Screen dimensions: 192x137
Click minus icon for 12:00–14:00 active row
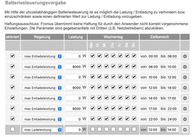(x=185, y=88)
